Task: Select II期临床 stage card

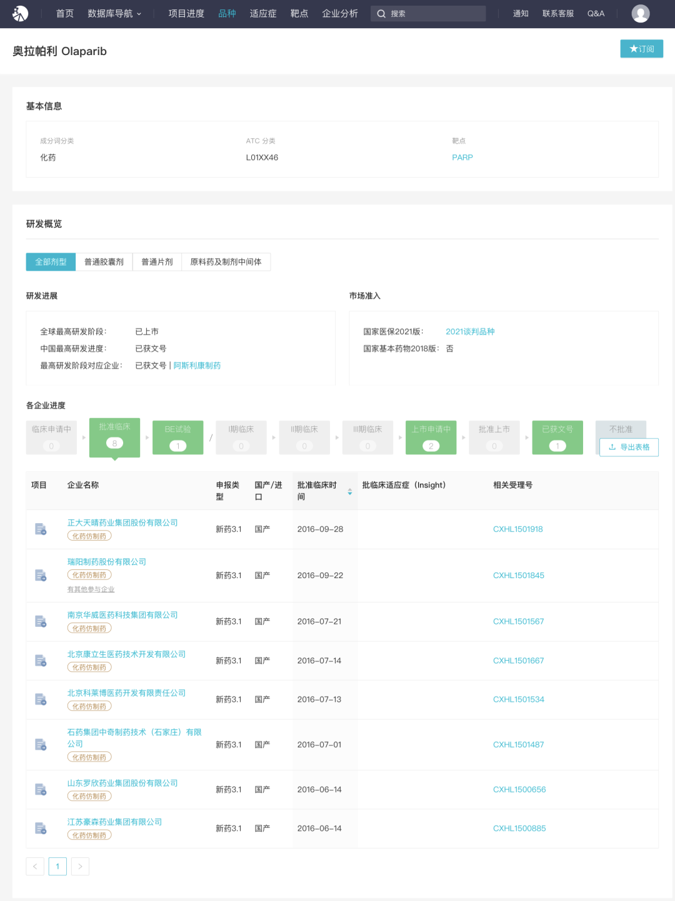Action: click(x=304, y=437)
